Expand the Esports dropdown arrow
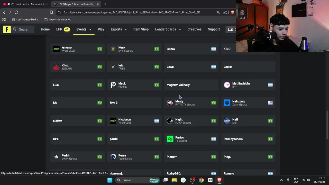The height and width of the screenshot is (185, 329). pyautogui.click(x=126, y=30)
